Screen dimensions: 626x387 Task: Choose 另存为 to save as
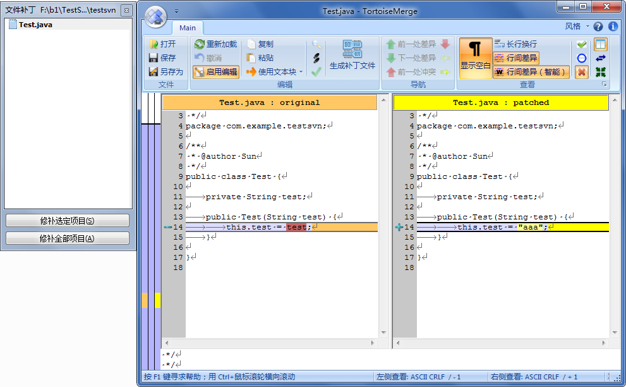pos(166,72)
